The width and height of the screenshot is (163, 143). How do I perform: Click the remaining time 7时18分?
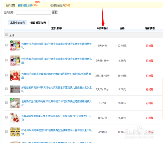click(x=102, y=132)
